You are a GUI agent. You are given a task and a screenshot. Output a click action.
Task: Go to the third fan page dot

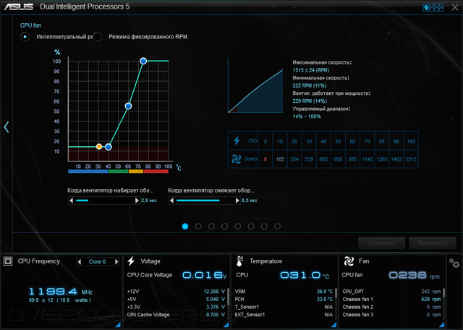tap(211, 227)
